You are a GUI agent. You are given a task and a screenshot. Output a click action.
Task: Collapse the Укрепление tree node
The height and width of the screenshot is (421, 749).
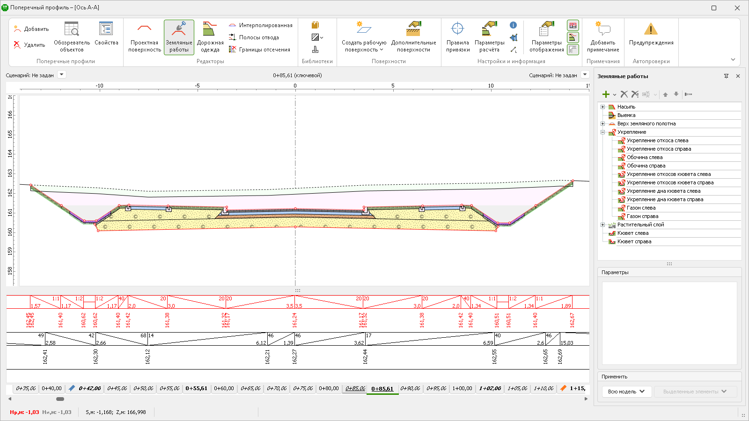tap(603, 132)
